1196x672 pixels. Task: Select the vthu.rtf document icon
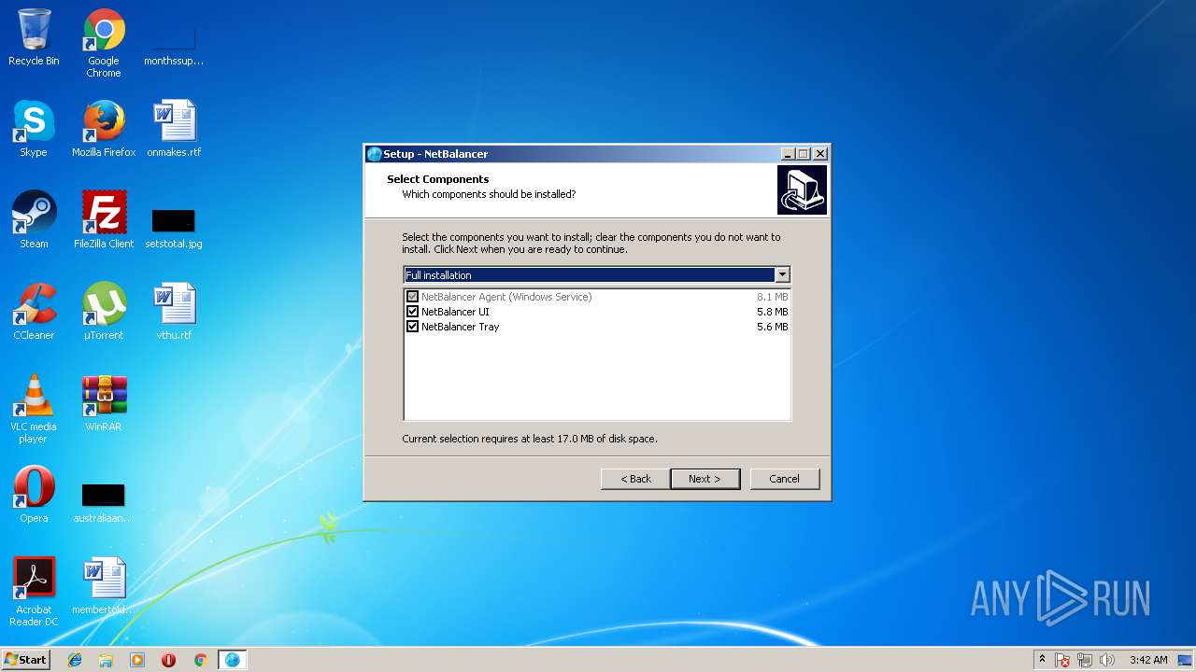(174, 312)
